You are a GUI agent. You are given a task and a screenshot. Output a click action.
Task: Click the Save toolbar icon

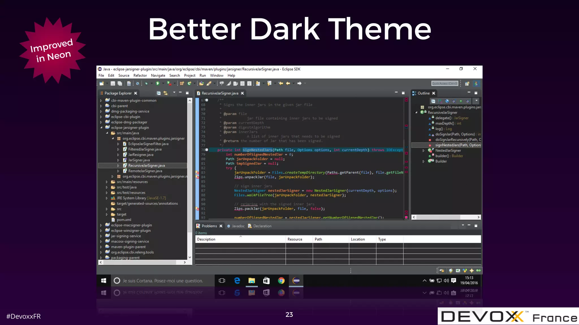coord(113,84)
